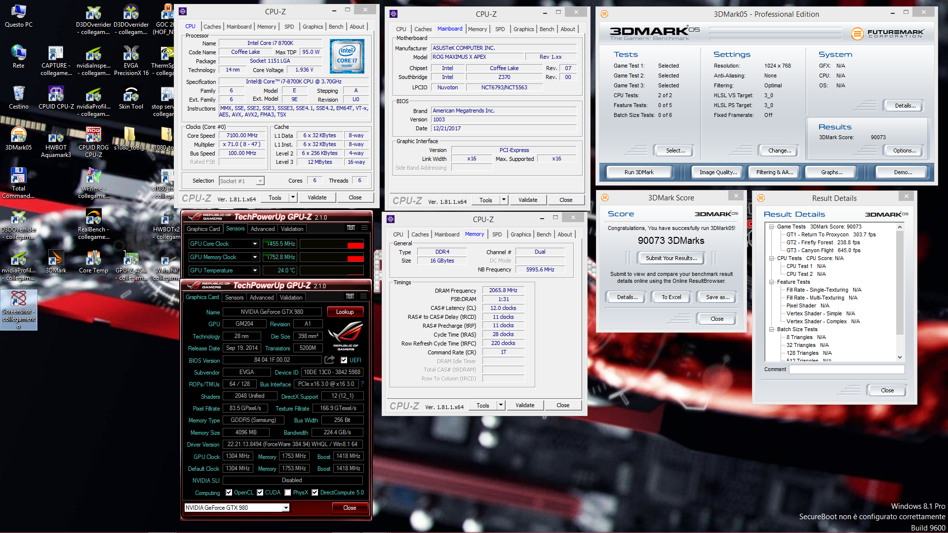Click the Filtering & AA... button
948x533 pixels.
point(775,172)
